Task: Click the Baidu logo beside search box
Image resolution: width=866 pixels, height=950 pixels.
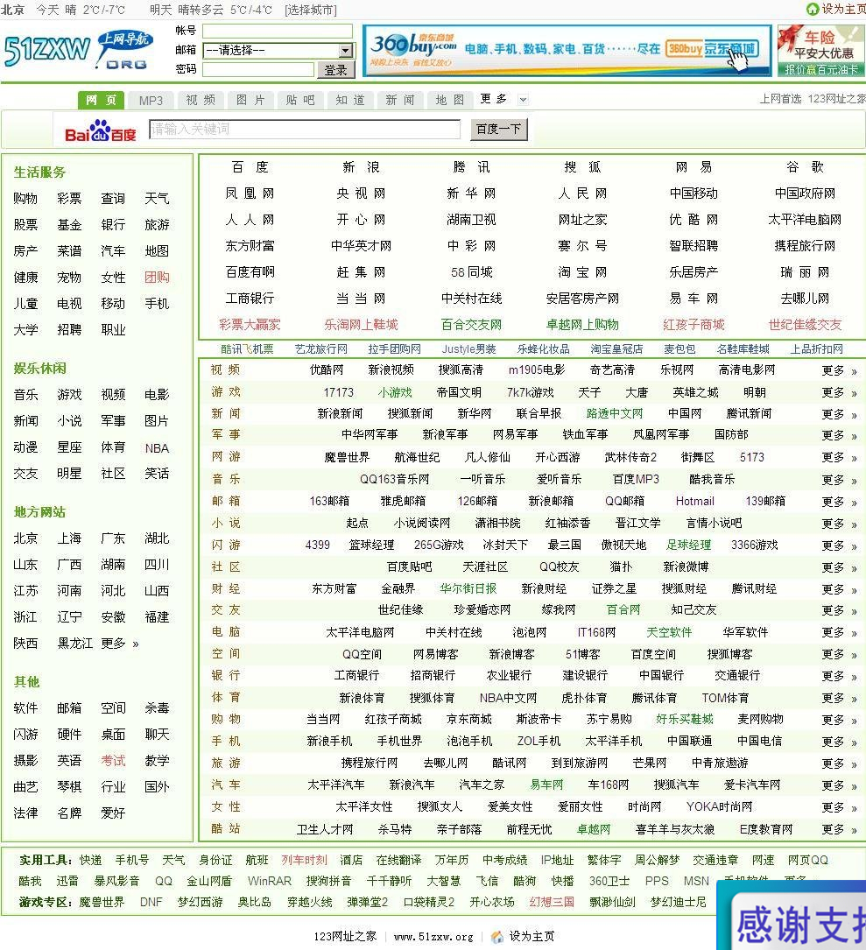Action: click(101, 130)
